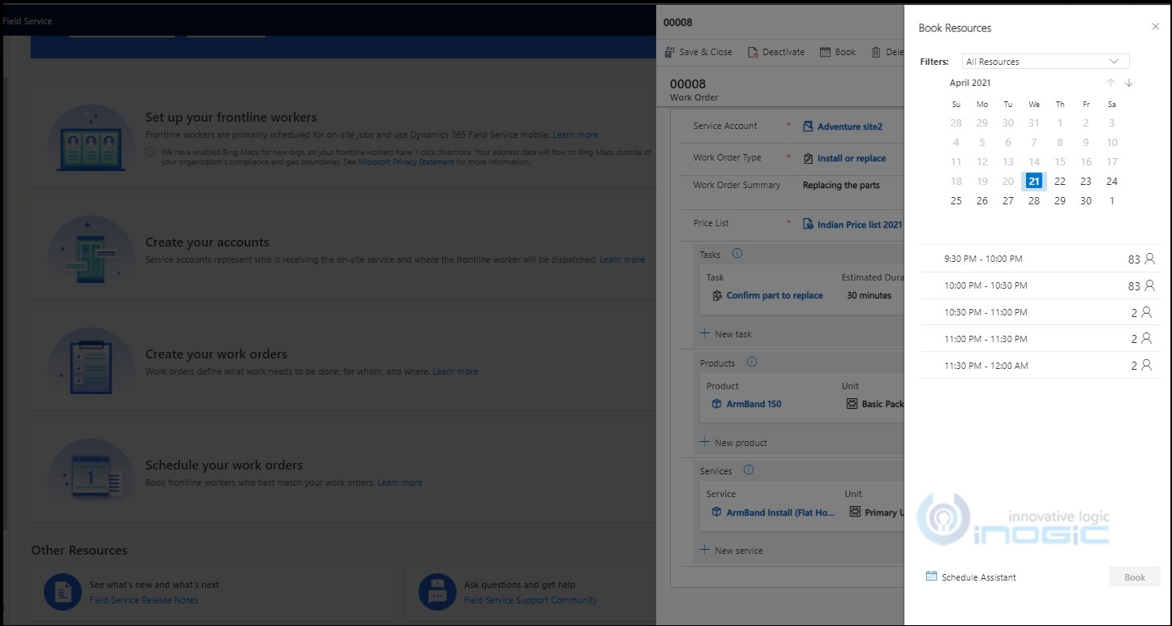Click person icon for 11:30 PM slot
Viewport: 1172px width, 626px height.
[x=1146, y=366]
